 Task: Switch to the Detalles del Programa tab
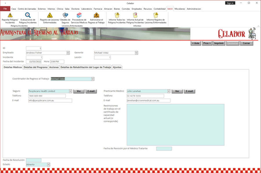pyautogui.click(x=35, y=67)
